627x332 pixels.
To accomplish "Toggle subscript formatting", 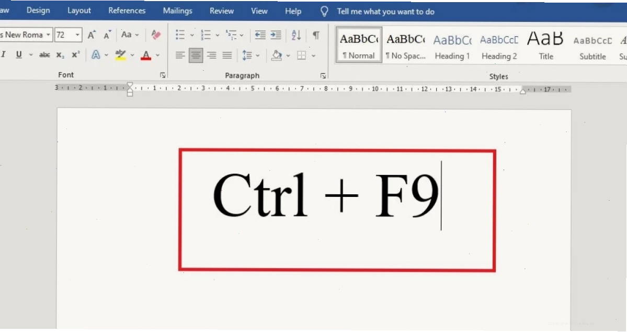I will pyautogui.click(x=60, y=55).
